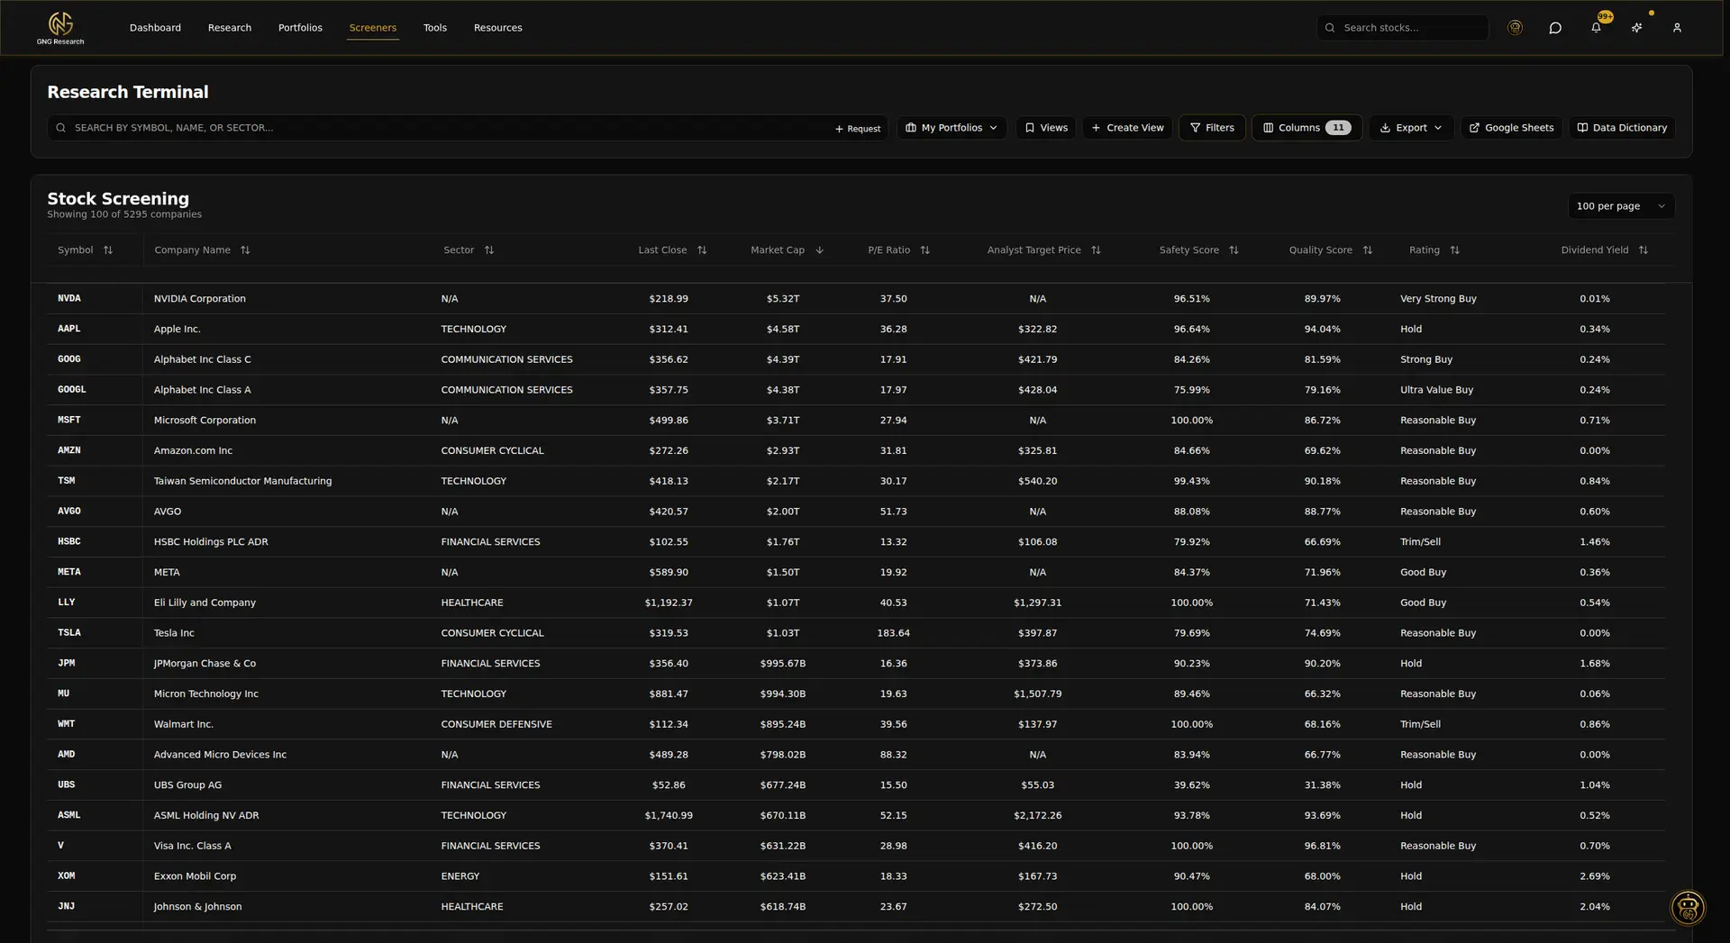This screenshot has height=943, width=1730.
Task: Click Create View button
Action: click(x=1127, y=128)
